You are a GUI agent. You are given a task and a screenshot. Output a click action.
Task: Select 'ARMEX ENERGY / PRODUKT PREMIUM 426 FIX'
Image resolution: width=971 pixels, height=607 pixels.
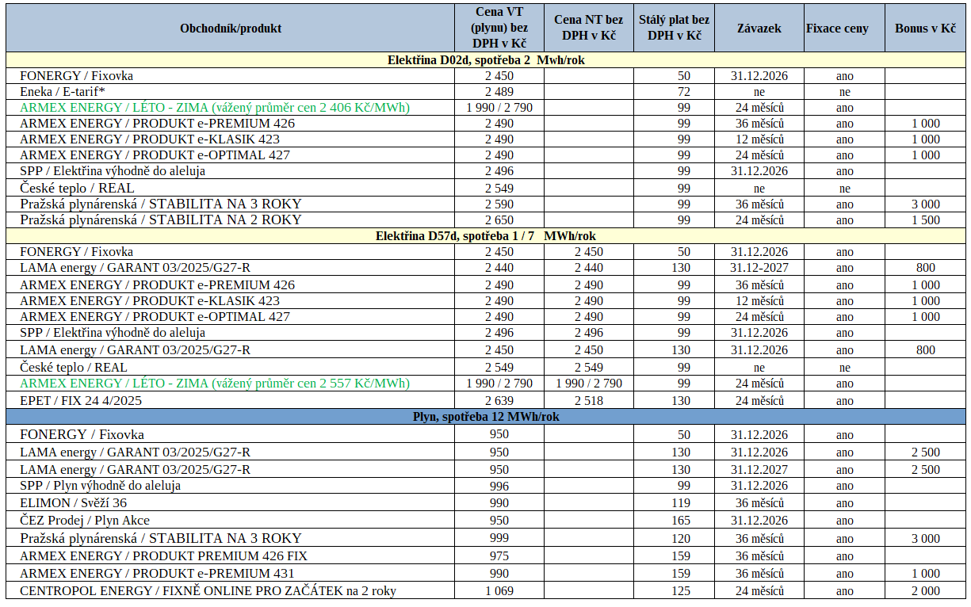click(x=163, y=556)
